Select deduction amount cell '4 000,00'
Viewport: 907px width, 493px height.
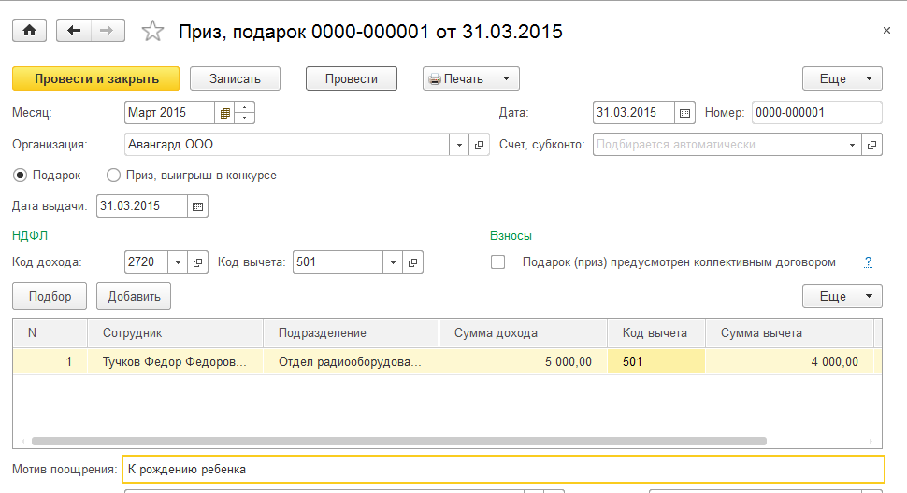point(789,362)
